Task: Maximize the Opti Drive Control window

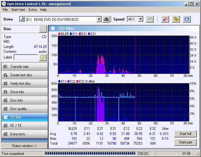Action: pyautogui.click(x=191, y=4)
